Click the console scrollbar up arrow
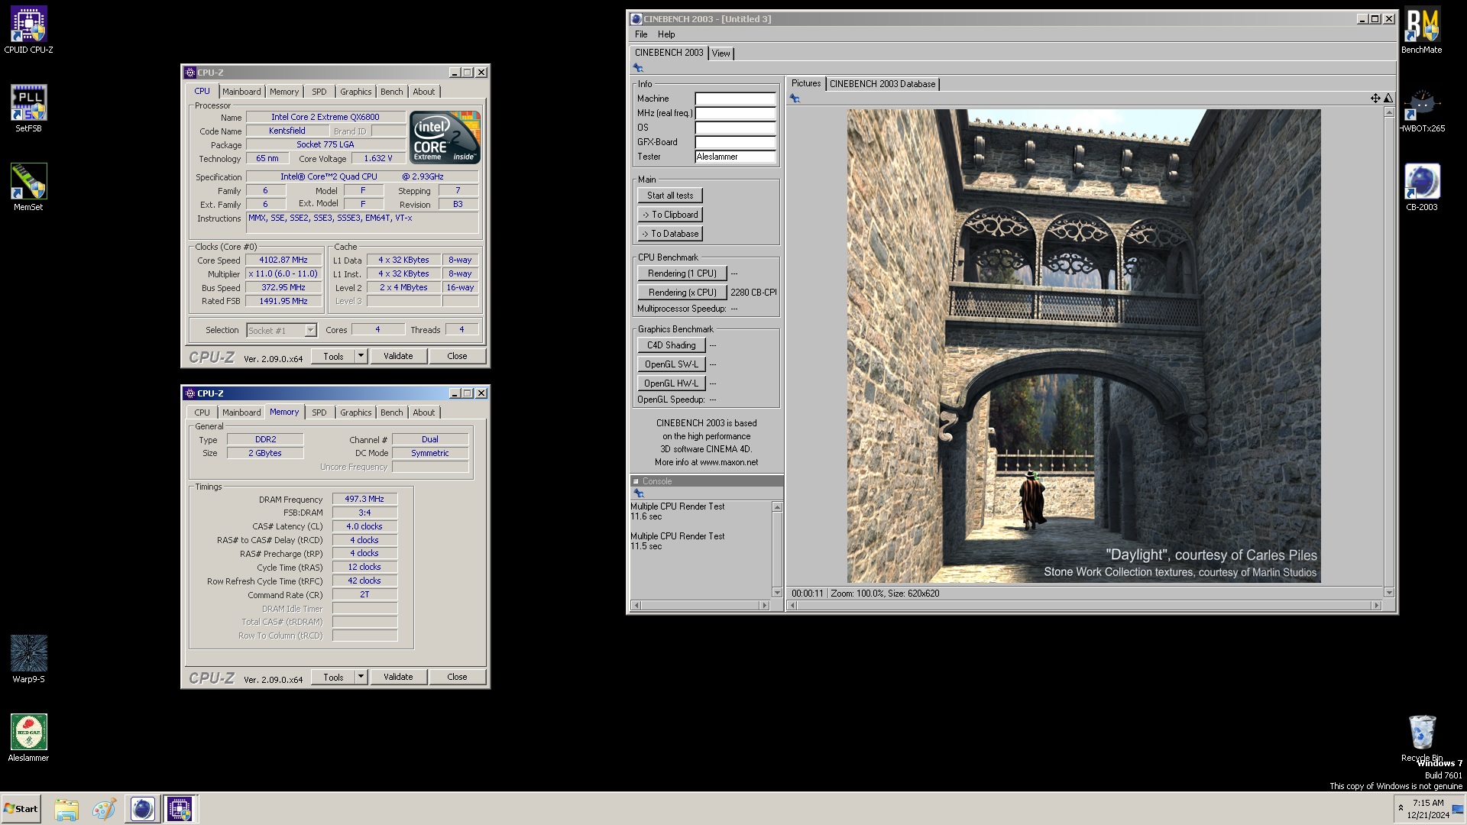1467x825 pixels. pos(777,507)
